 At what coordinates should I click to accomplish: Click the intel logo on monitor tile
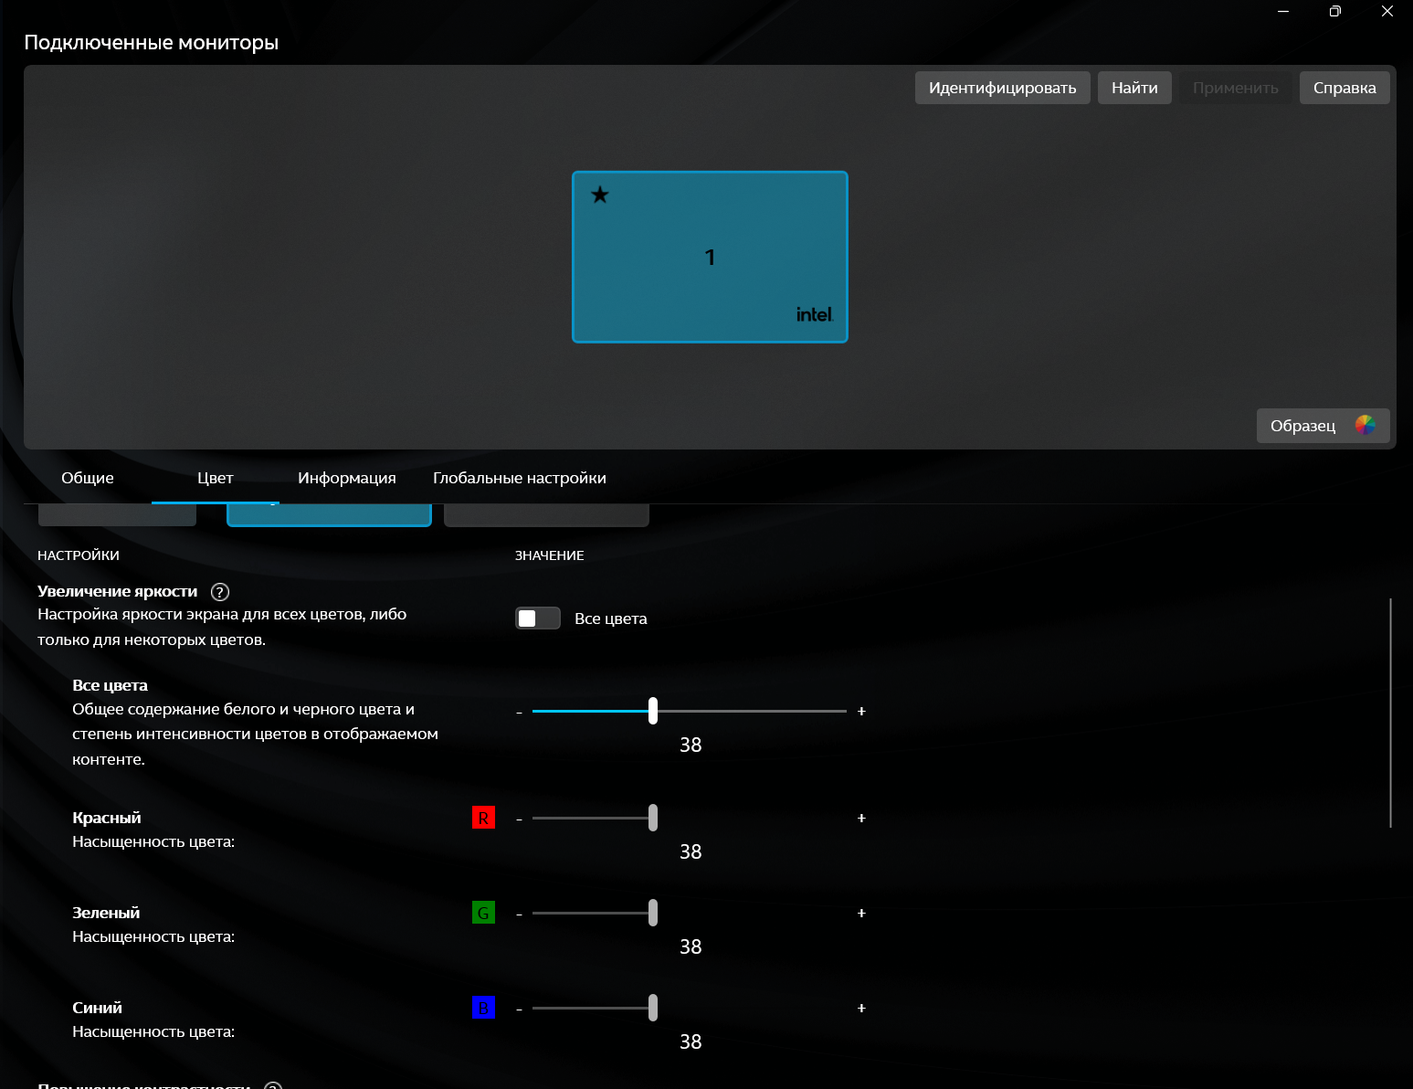tap(814, 314)
